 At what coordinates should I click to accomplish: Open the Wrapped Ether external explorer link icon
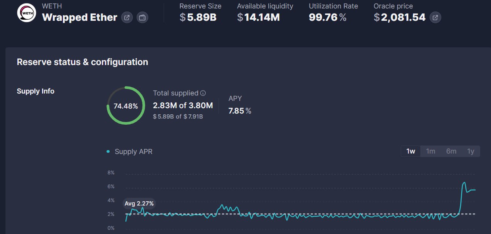(x=127, y=17)
